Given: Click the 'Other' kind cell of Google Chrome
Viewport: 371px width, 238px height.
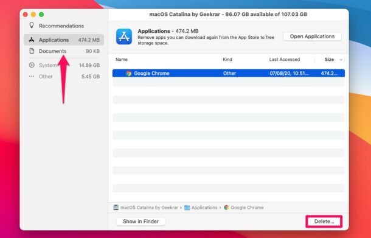Looking at the screenshot, I should pyautogui.click(x=229, y=74).
